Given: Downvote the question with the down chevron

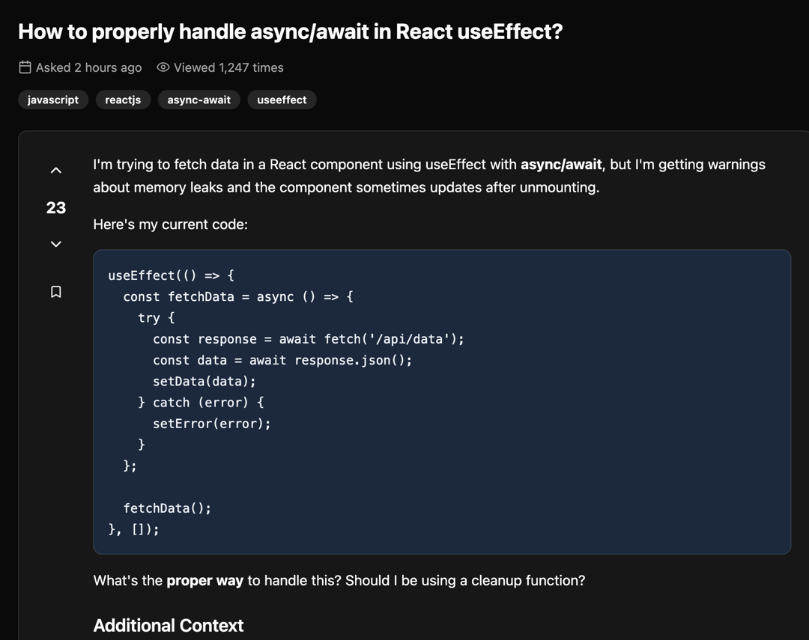Looking at the screenshot, I should 56,244.
